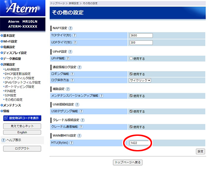Click 設定用QRコードを表示 button

point(22,118)
